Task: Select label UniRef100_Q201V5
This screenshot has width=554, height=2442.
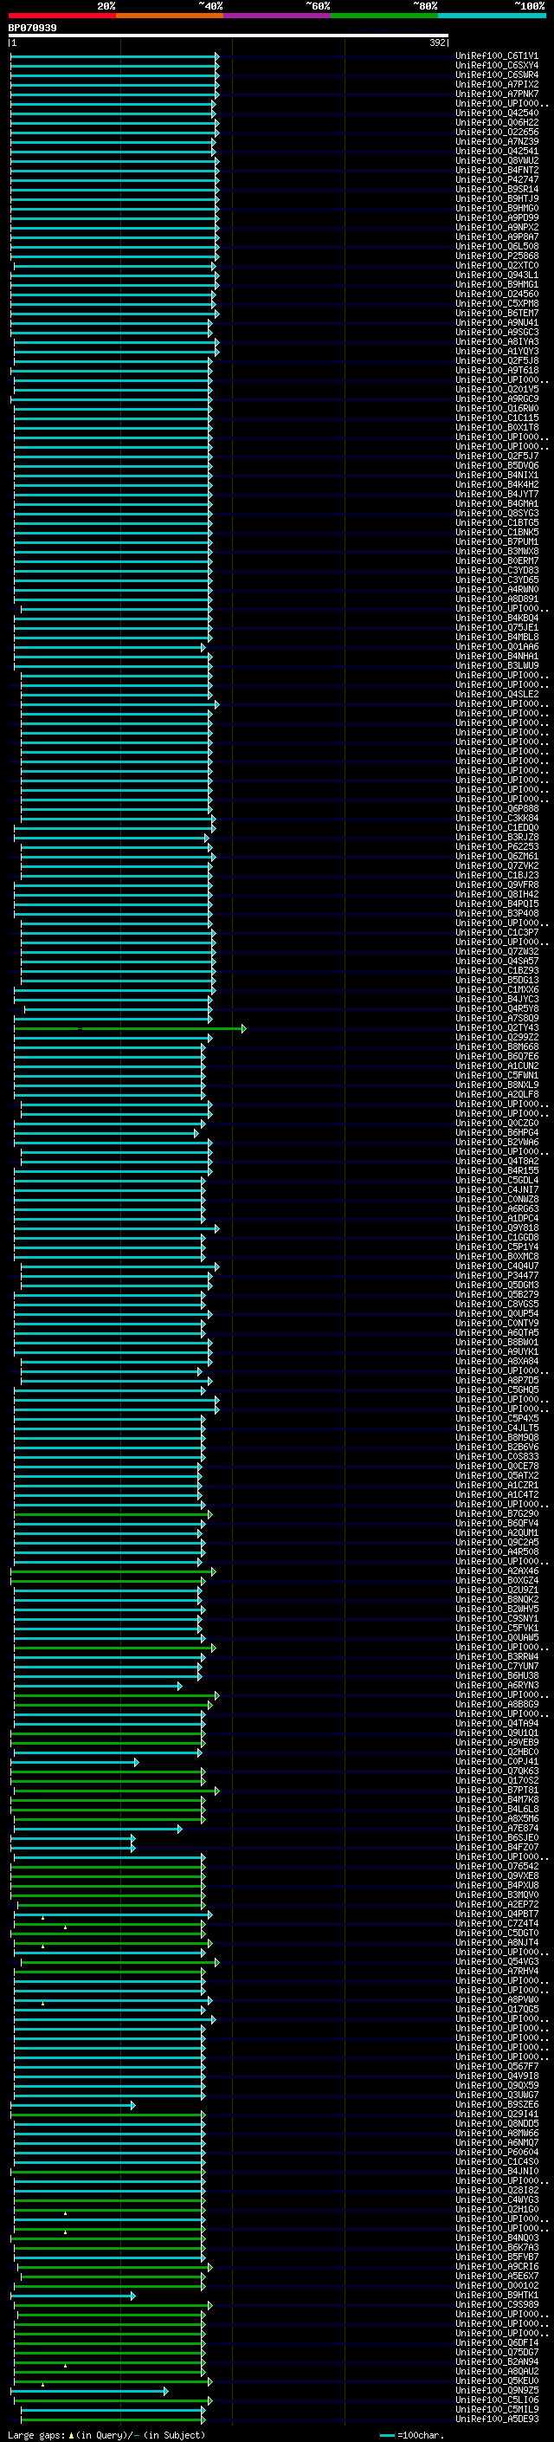Action: click(x=497, y=390)
